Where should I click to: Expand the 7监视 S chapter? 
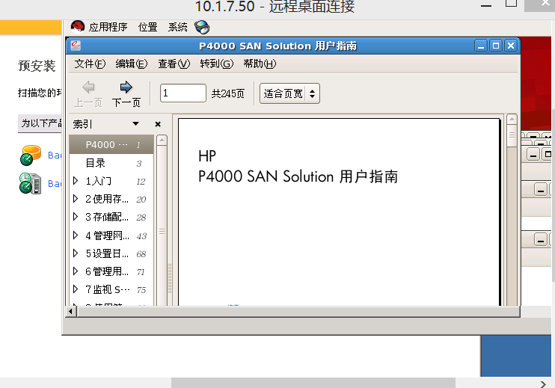(76, 289)
